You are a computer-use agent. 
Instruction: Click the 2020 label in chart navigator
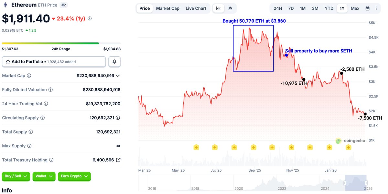tap(239, 188)
